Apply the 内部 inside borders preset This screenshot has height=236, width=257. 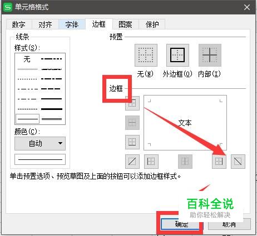point(210,55)
